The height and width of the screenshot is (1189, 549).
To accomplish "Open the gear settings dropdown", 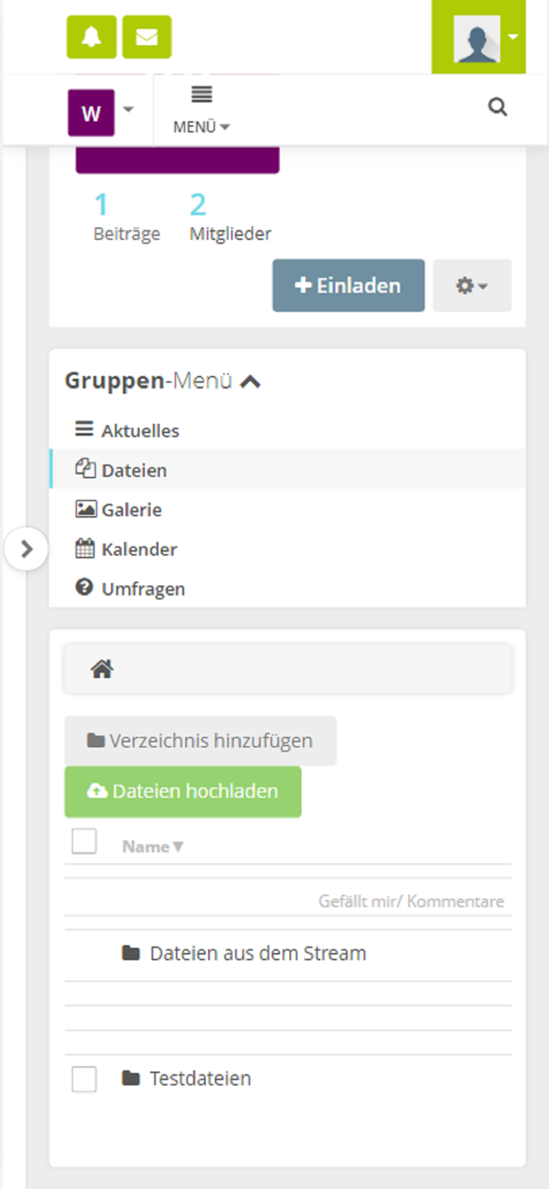I will click(x=471, y=285).
